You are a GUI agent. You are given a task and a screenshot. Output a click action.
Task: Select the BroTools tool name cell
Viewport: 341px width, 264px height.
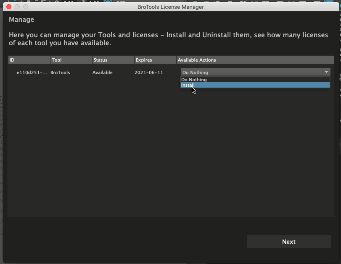[60, 72]
